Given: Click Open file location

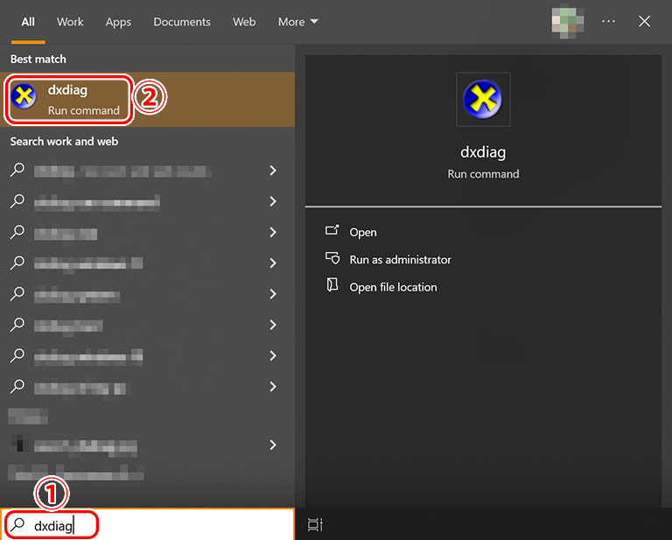Looking at the screenshot, I should point(393,287).
